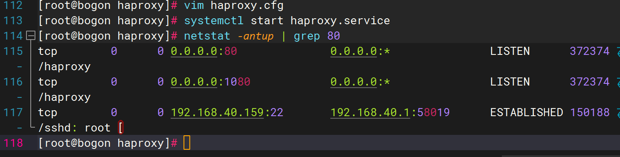
Task: Click the '/sshd: root' text
Action: pos(74,128)
